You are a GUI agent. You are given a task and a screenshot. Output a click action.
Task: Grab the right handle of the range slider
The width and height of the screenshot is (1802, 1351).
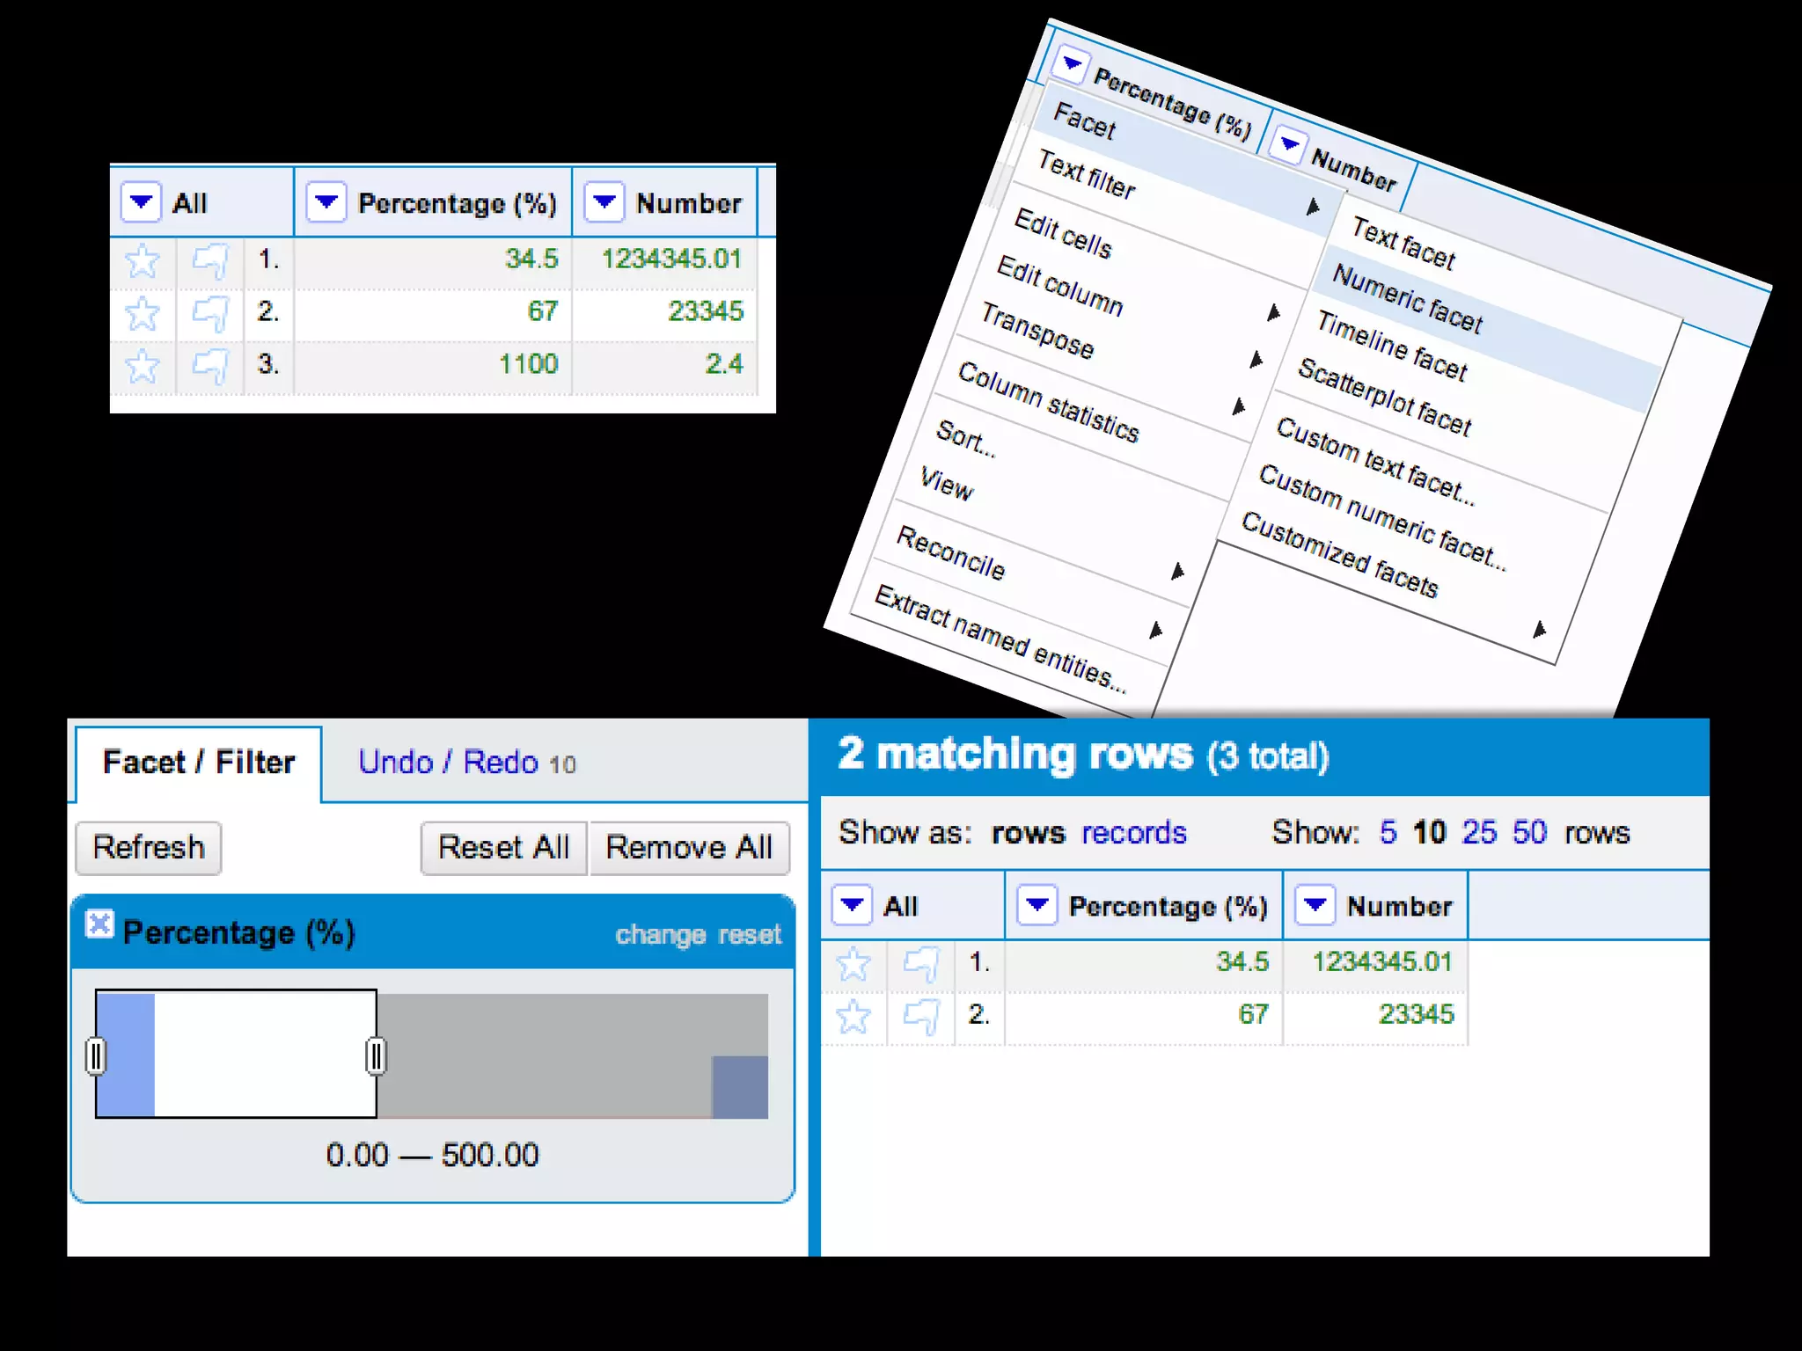376,1055
